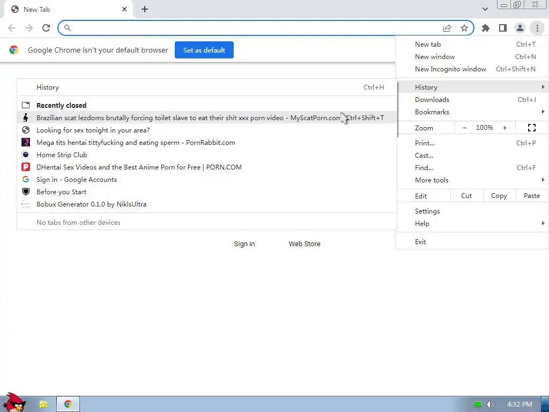Select New window menu entry
The width and height of the screenshot is (549, 412).
[472, 57]
